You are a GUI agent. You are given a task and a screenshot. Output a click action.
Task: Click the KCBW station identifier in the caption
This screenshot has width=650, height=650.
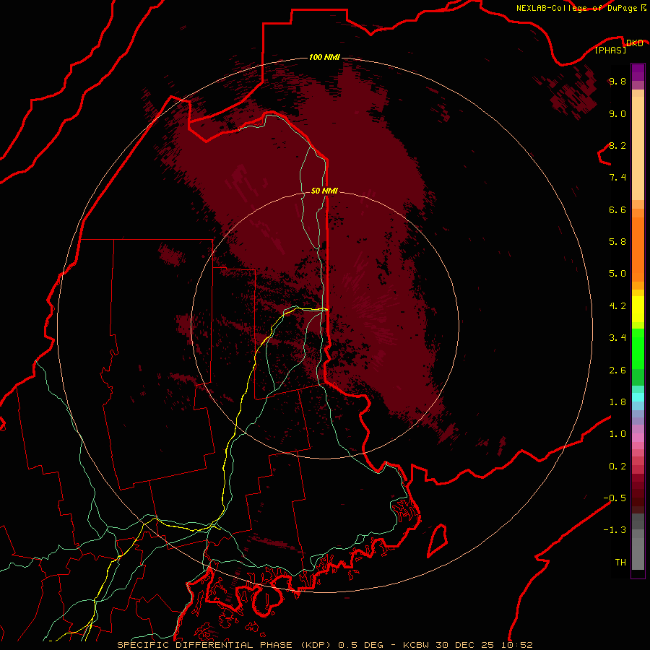coord(417,645)
